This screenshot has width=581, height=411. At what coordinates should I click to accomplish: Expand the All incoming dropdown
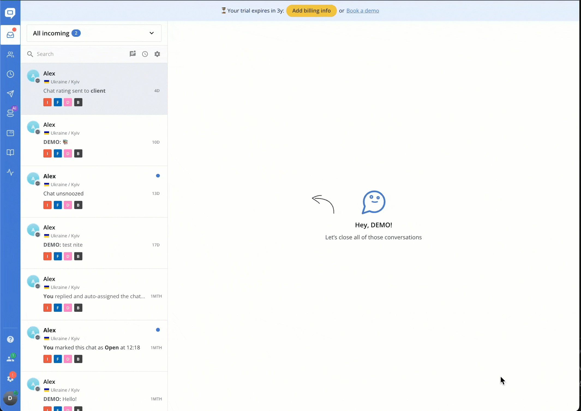94,33
